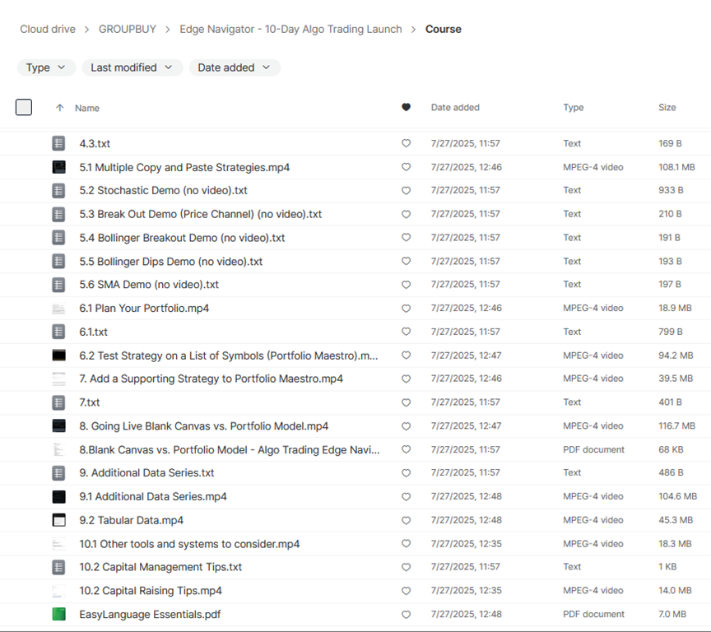Click the green icon for EasyLanguage Essentials.pdf
711x632 pixels.
[58, 615]
